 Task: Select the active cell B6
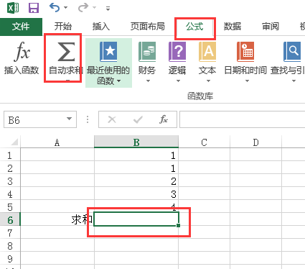136,219
